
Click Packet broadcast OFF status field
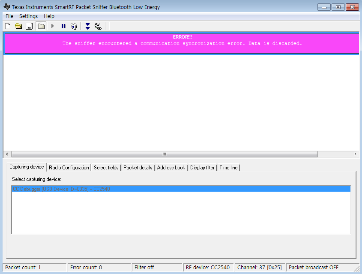321,268
